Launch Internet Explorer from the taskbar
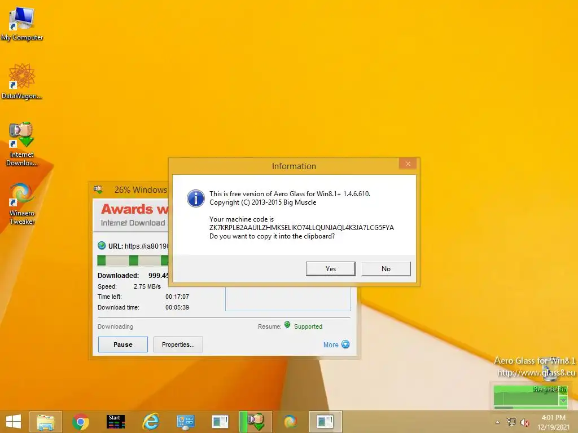This screenshot has height=433, width=578. (151, 422)
